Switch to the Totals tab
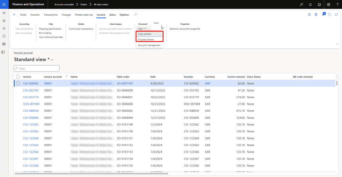The image size is (342, 177). pos(23,15)
